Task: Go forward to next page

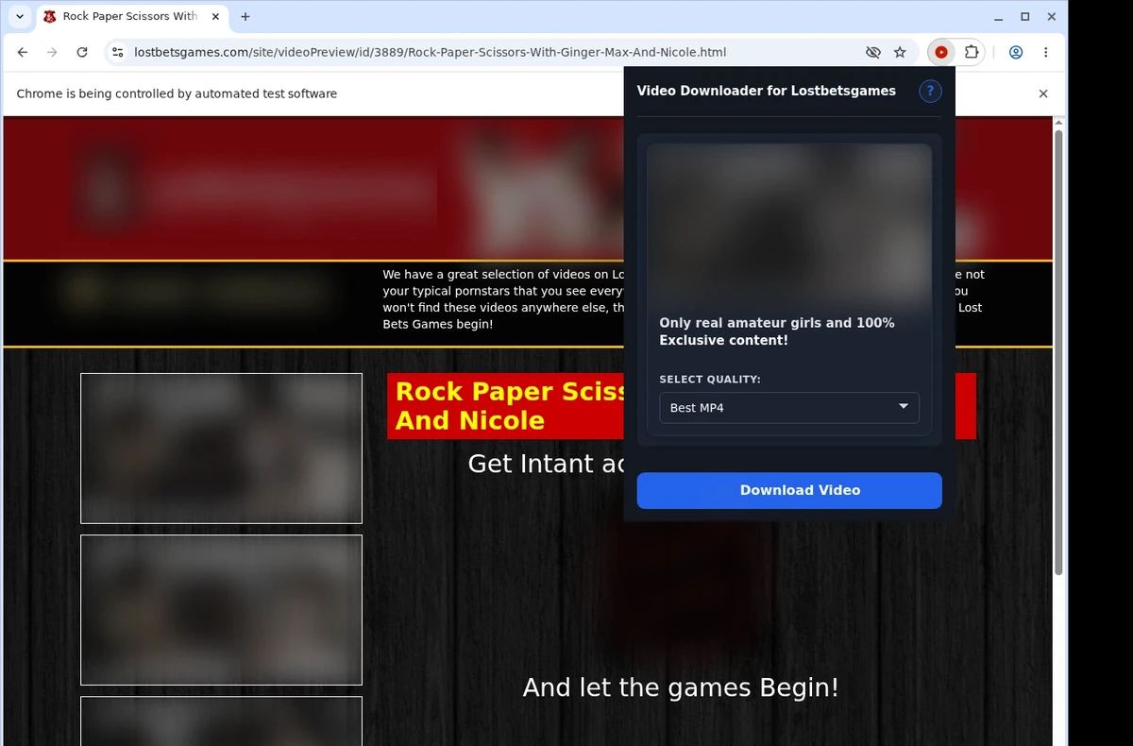Action: tap(52, 52)
